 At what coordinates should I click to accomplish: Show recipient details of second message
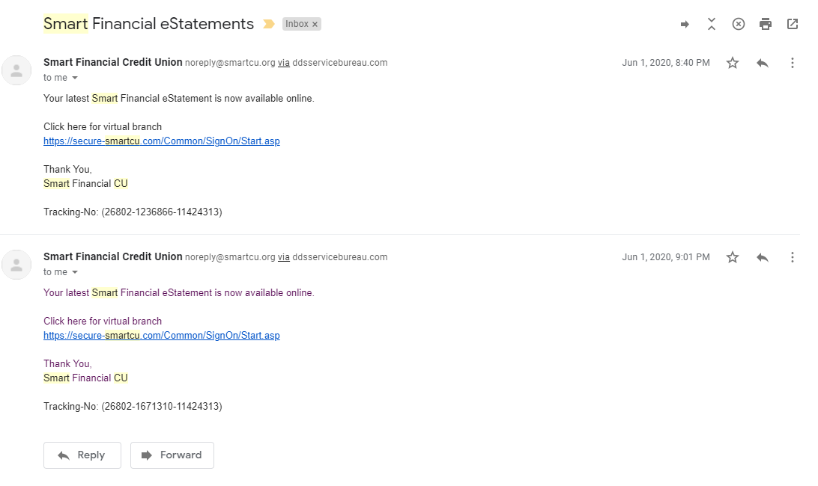(75, 272)
